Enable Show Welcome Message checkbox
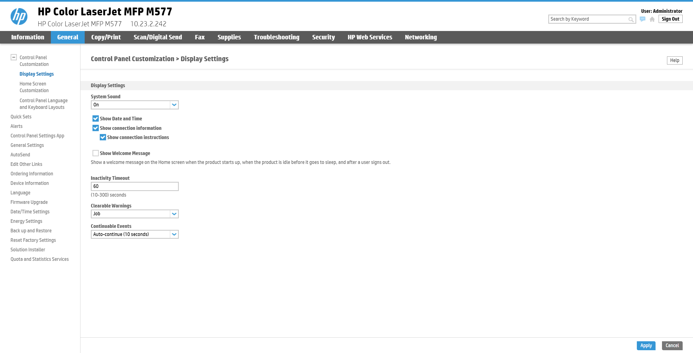Screen dimensions: 693x353 point(96,153)
